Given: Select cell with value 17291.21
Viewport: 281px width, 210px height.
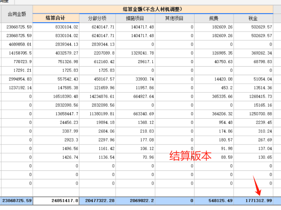Looking at the screenshot, I should click(17, 70).
